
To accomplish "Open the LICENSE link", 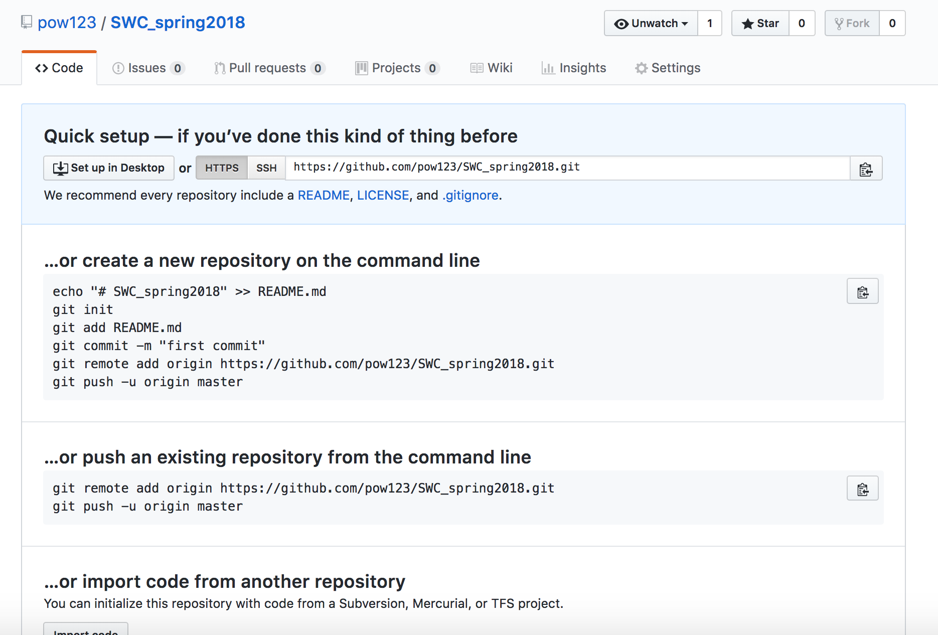I will [x=383, y=195].
